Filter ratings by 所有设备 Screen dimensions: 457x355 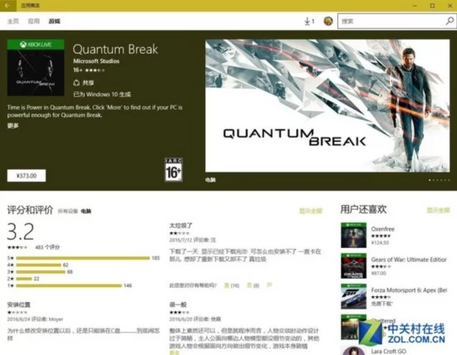click(67, 212)
